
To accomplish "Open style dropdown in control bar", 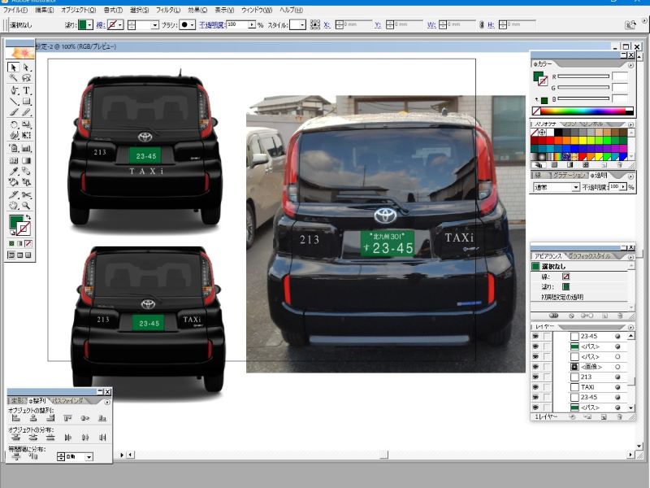I will (302, 25).
